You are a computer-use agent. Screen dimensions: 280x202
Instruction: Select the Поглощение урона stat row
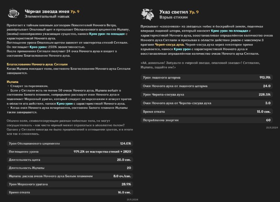point(70,151)
